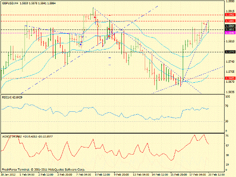The width and height of the screenshot is (236, 177).
Task: Click the ADX scale value 19
Action: click(x=227, y=165)
